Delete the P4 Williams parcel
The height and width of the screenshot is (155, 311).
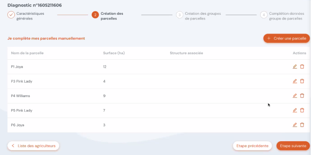tap(302, 96)
